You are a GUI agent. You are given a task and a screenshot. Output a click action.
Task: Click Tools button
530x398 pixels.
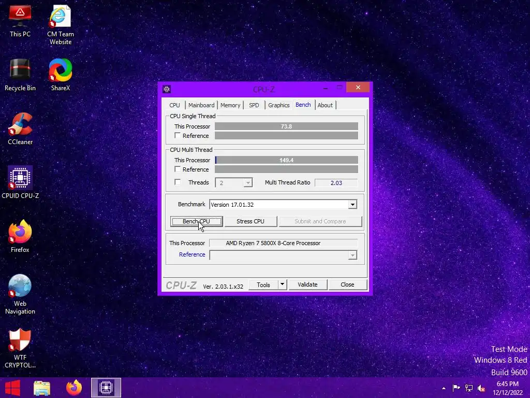[263, 285]
